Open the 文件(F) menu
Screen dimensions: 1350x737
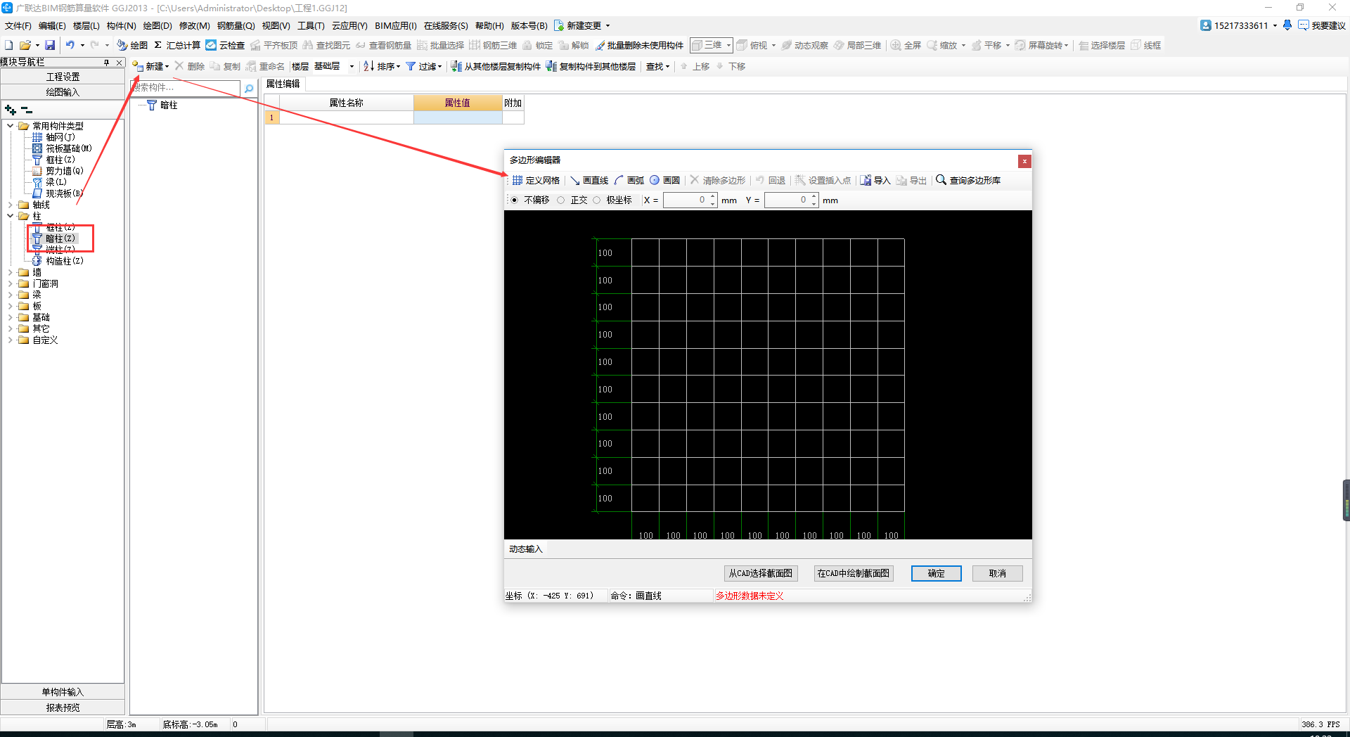point(18,25)
